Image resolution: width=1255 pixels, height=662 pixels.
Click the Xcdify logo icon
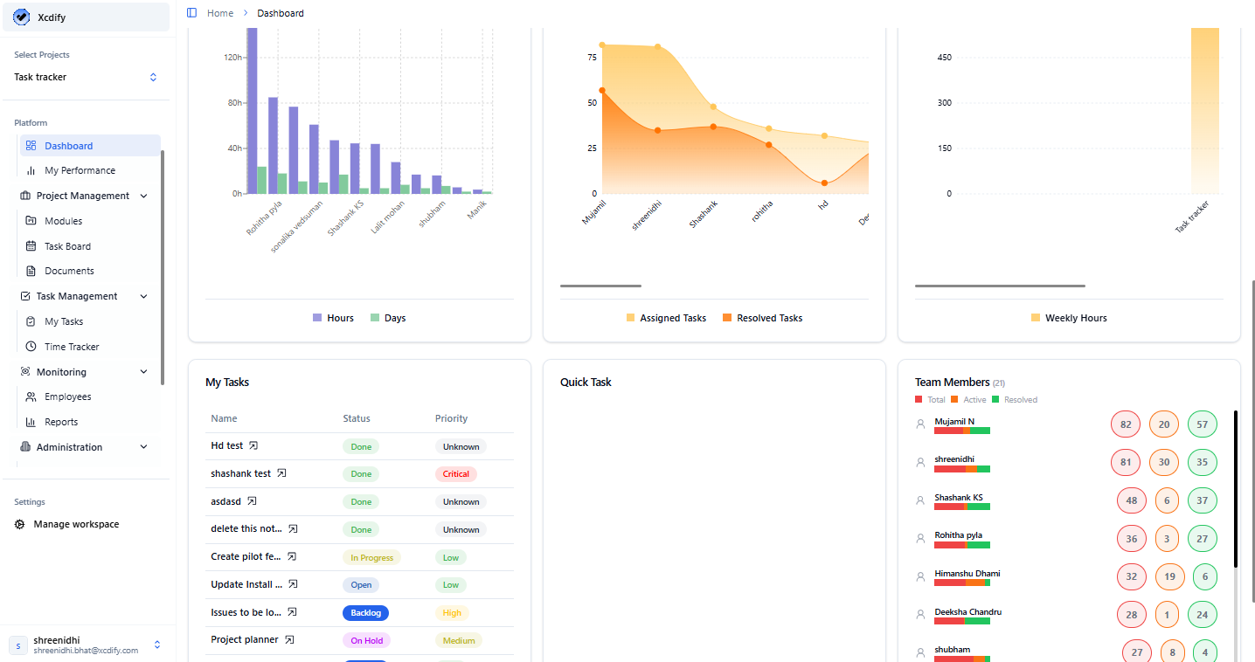[x=22, y=17]
